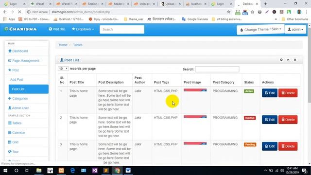Viewport: 311px width, 175px height.
Task: Focus the top navbar Search field
Action: coord(122,29)
